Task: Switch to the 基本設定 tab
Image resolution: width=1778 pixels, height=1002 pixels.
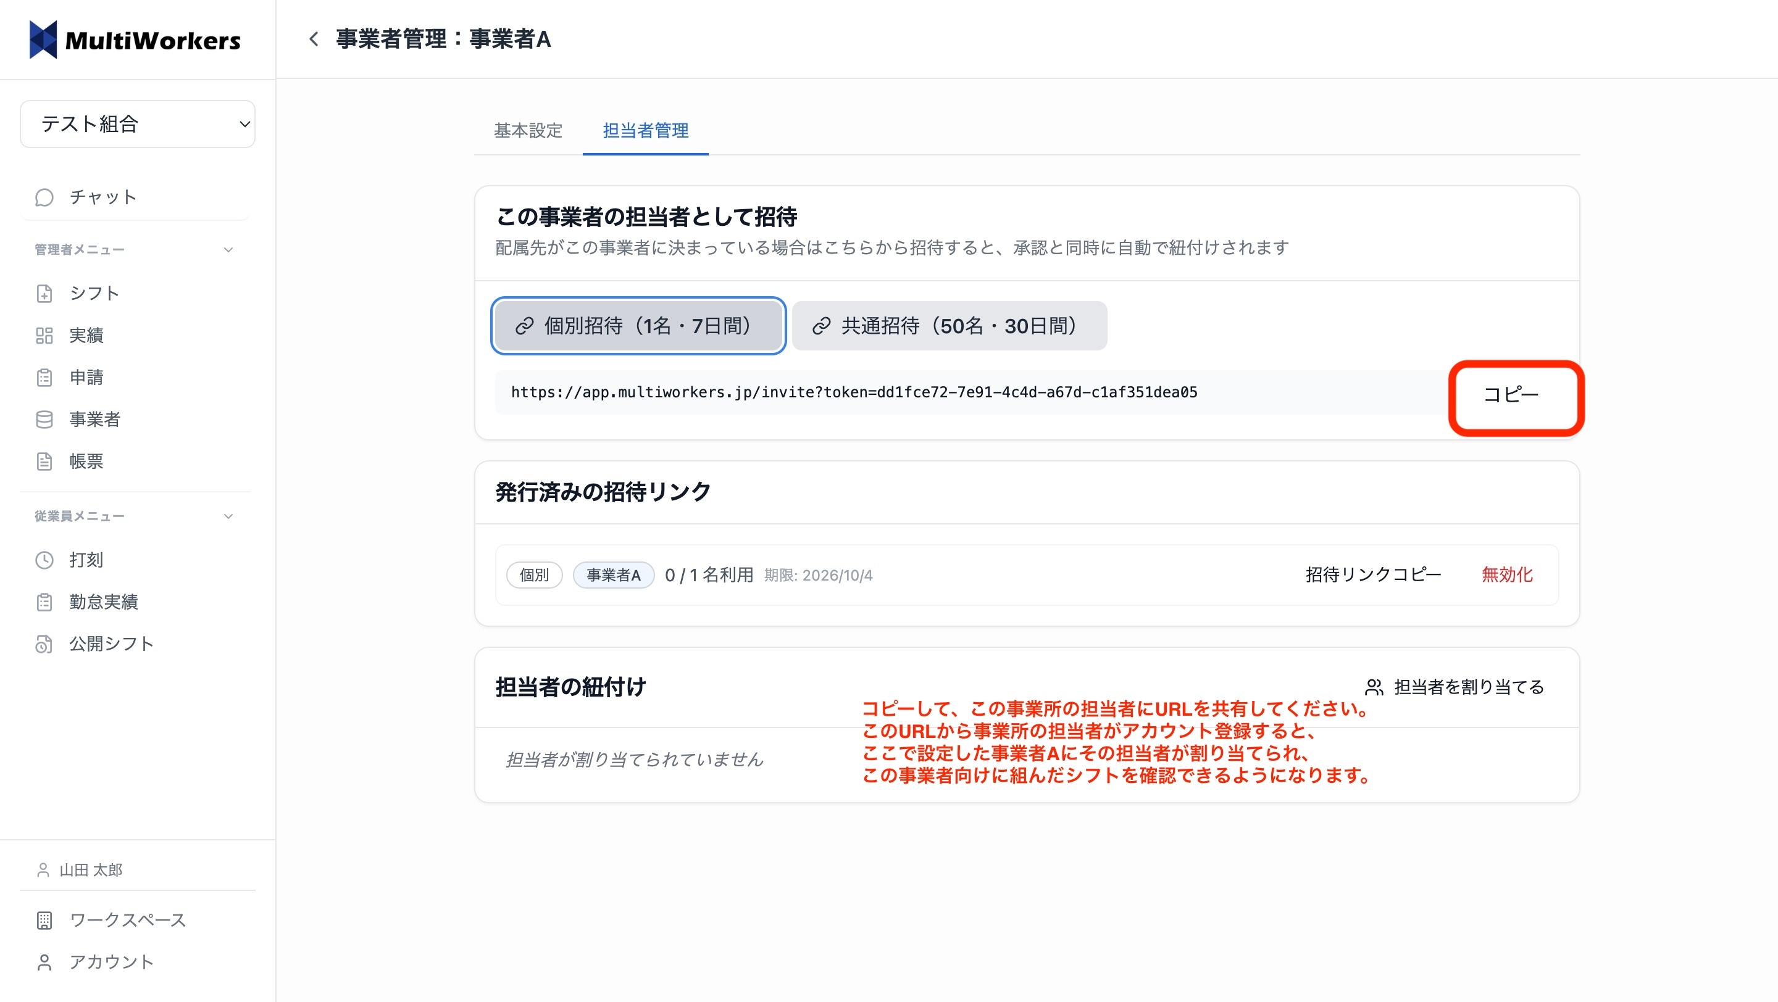Action: (528, 130)
